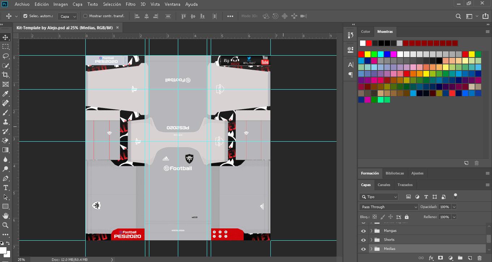This screenshot has width=492, height=262.
Task: Switch to the Canales tab
Action: click(x=384, y=185)
